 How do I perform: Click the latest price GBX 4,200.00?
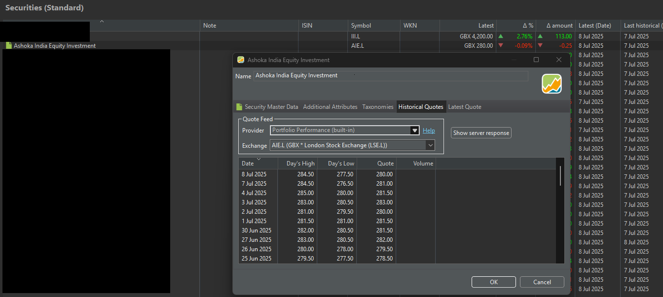point(476,36)
